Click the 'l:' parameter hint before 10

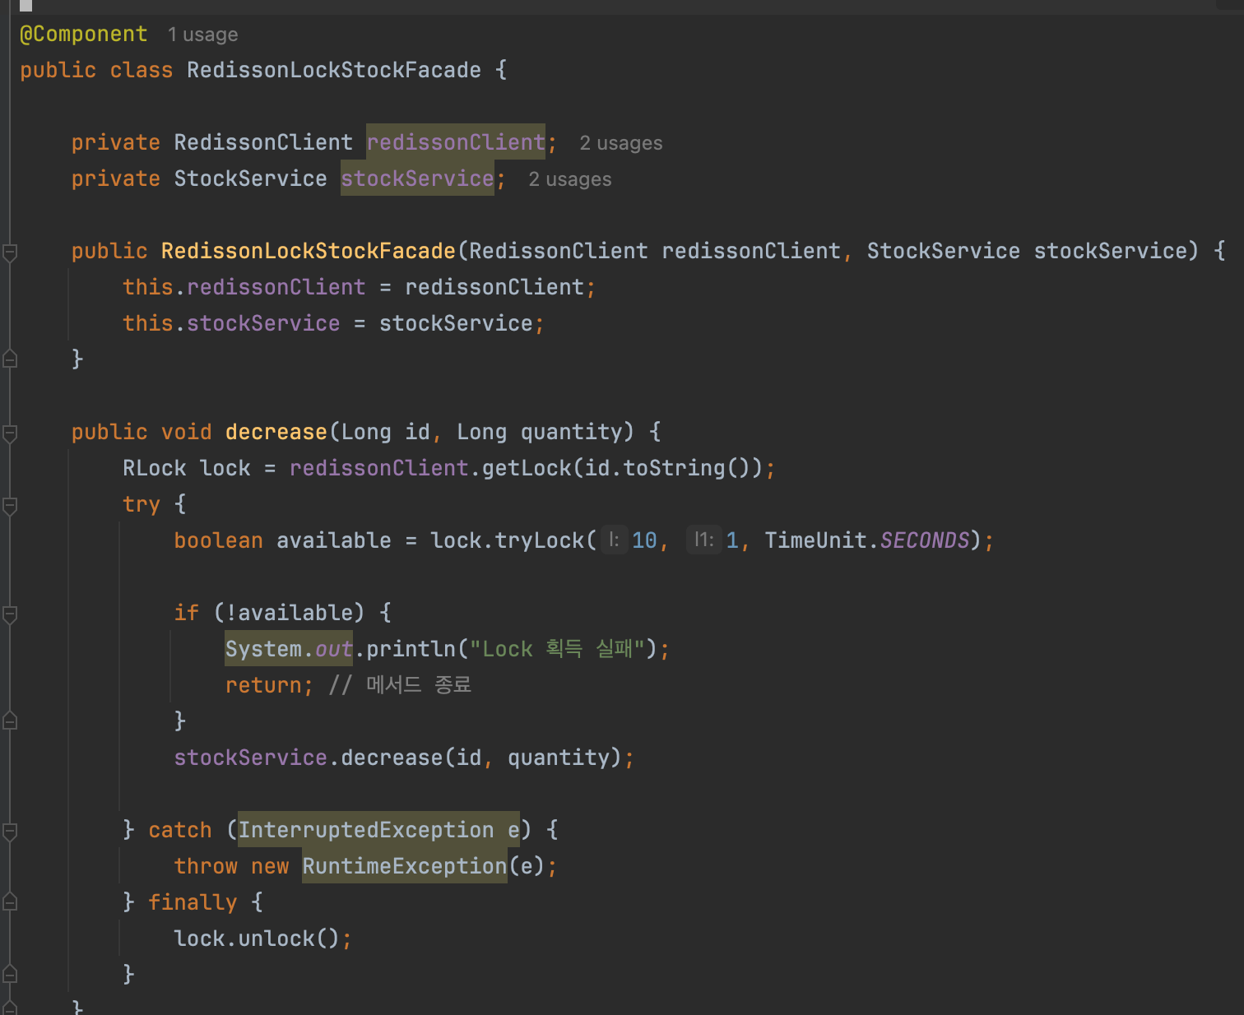click(x=614, y=540)
